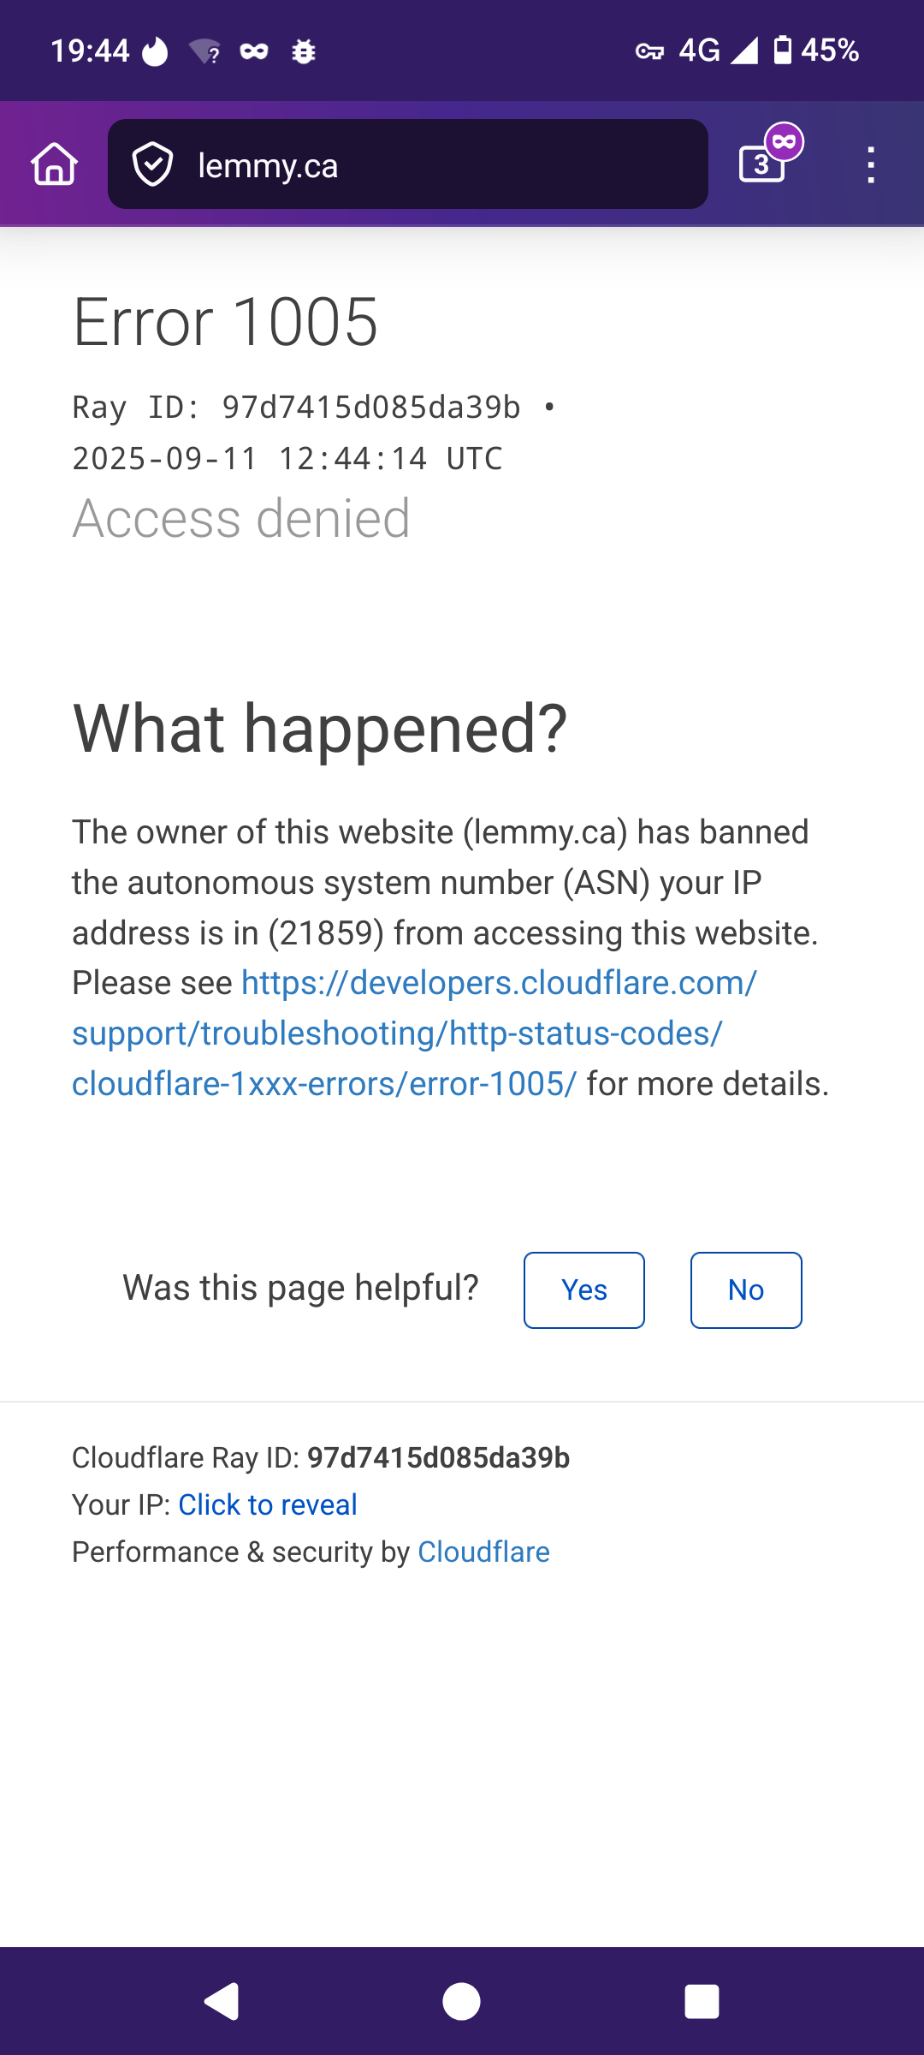The height and width of the screenshot is (2055, 924).
Task: Open the three-dot browser menu
Action: (871, 164)
